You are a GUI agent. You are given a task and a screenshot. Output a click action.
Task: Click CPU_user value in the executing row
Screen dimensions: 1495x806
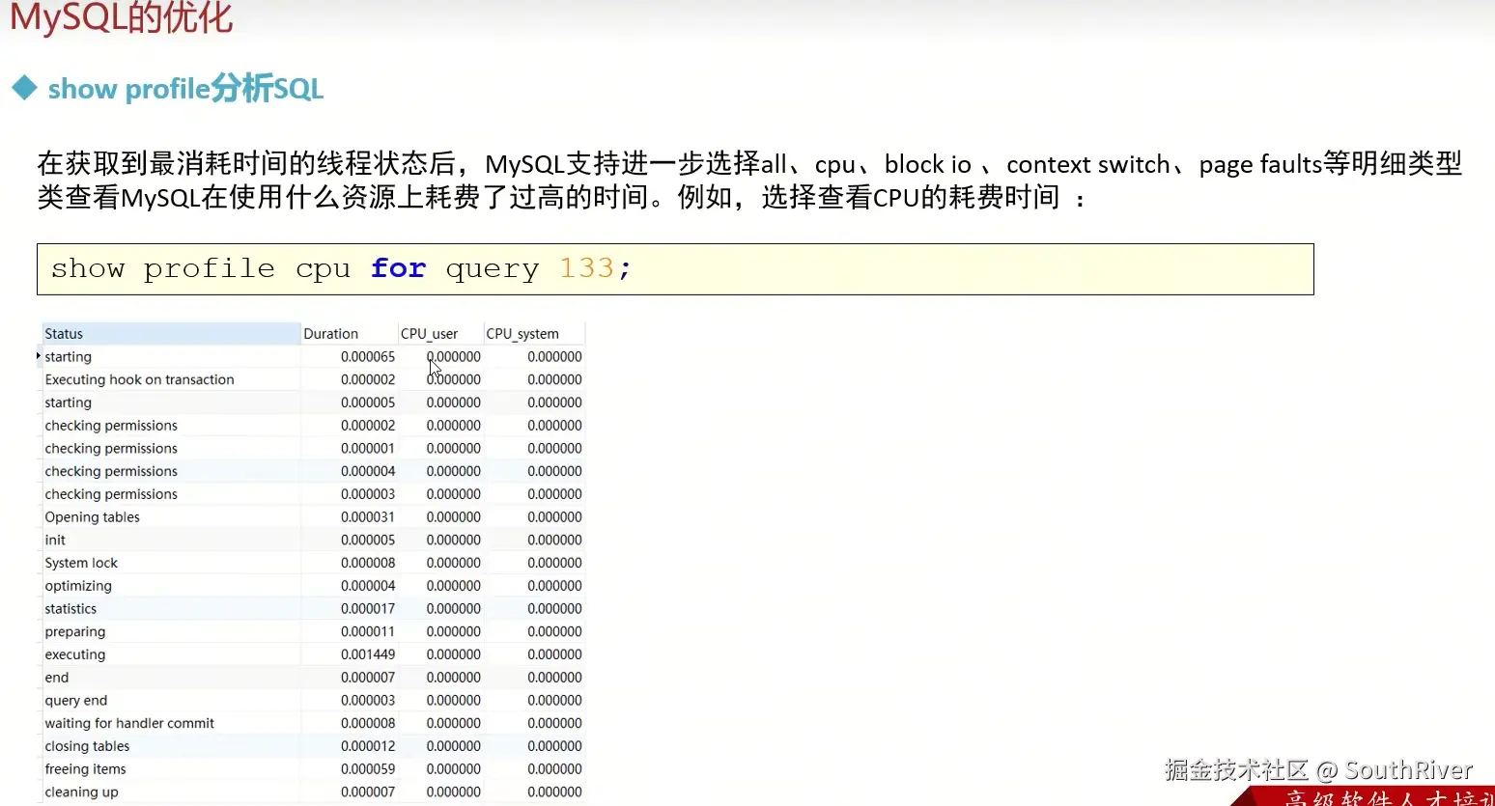click(454, 654)
